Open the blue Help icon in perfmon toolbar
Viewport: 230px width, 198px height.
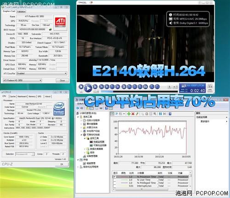tap(170, 114)
